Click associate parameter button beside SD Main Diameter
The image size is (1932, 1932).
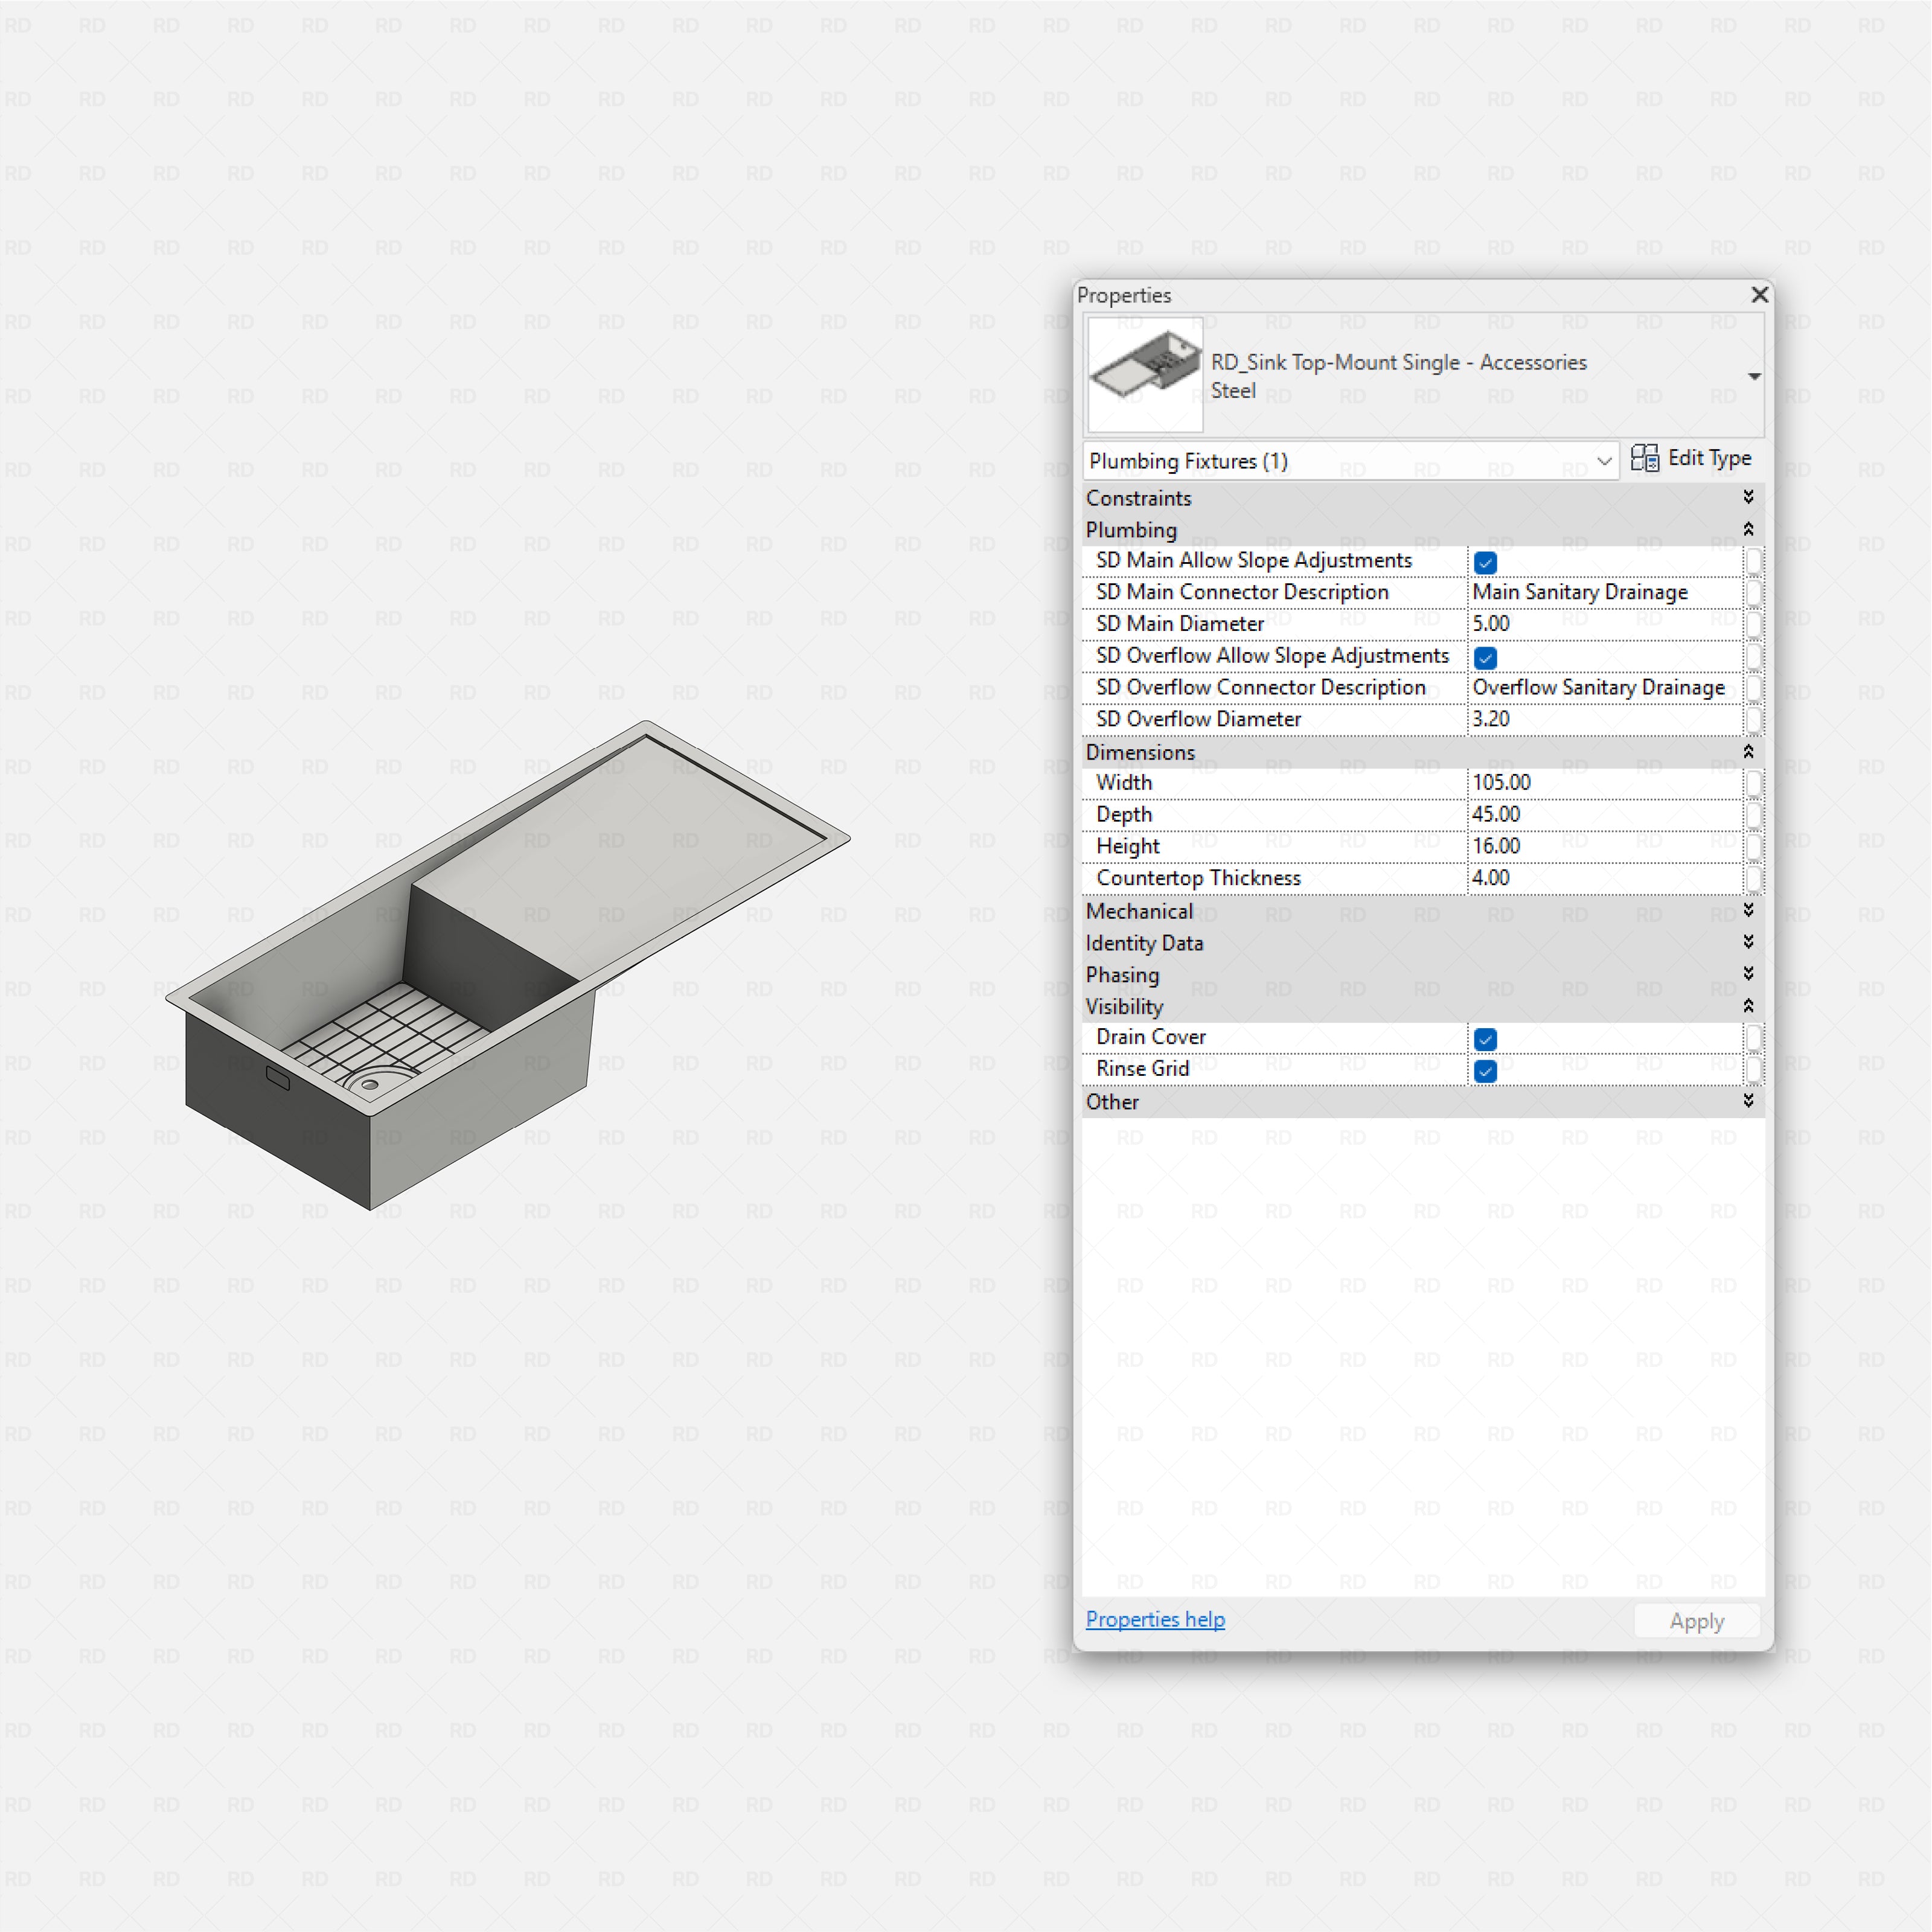coord(1755,624)
